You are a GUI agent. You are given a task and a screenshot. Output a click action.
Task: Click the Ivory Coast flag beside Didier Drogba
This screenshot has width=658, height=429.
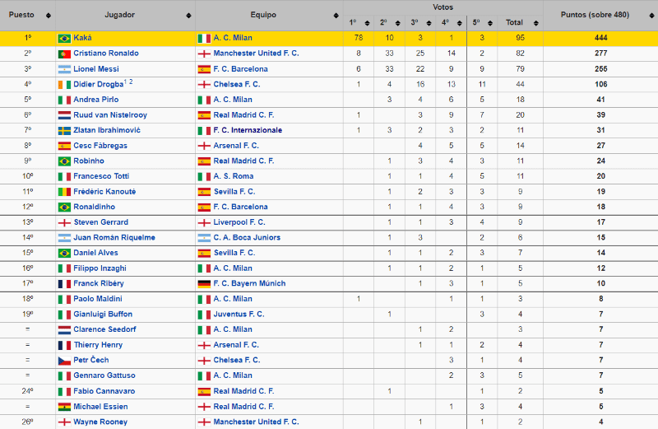(64, 84)
